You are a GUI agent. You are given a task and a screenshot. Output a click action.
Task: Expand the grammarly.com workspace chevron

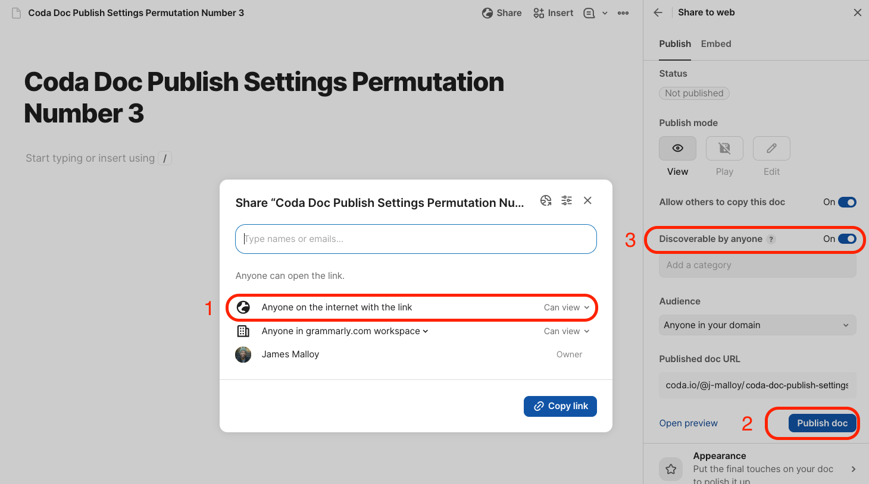tap(426, 331)
